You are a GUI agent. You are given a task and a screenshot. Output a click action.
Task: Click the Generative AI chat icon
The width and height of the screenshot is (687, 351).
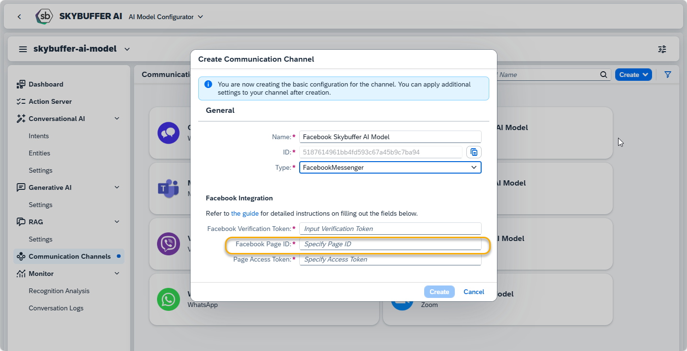21,187
